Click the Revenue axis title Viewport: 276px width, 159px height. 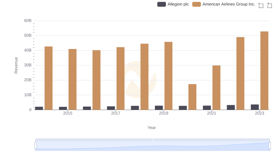16,65
